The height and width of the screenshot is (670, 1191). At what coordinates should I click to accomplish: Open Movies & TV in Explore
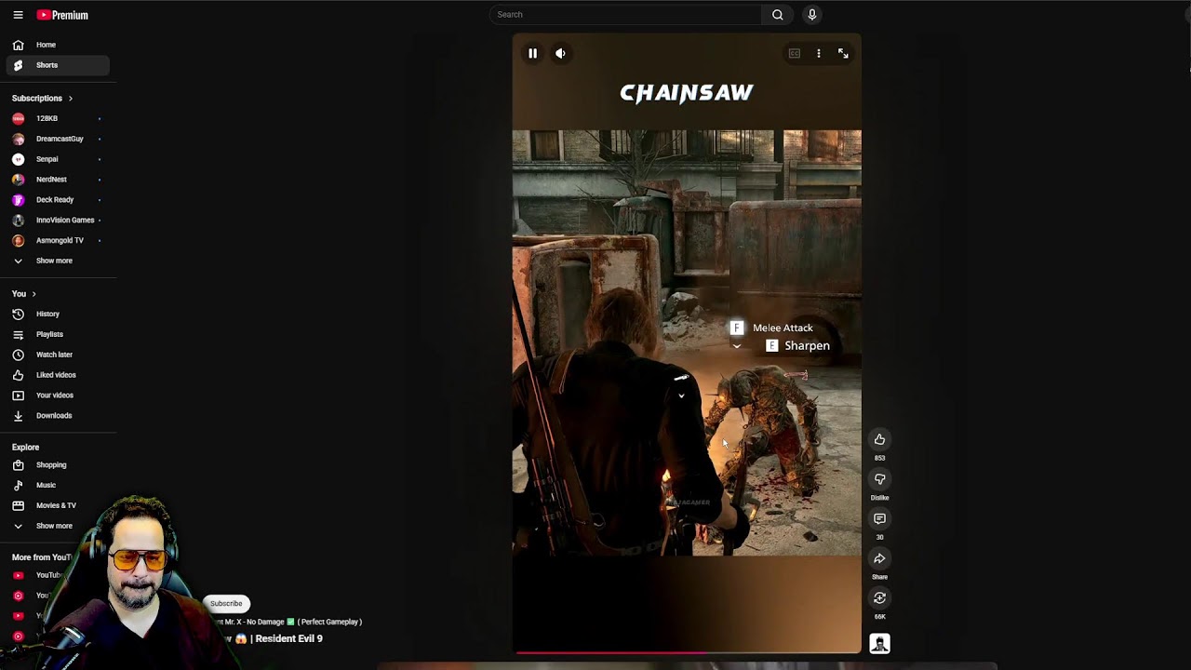58,505
